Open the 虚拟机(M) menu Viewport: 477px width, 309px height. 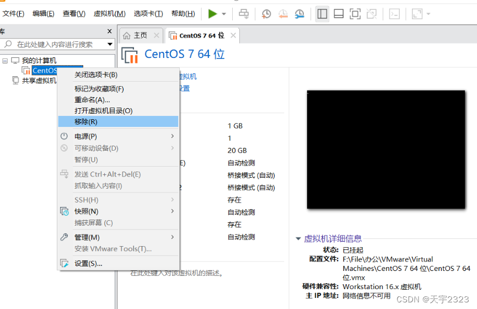click(x=110, y=14)
